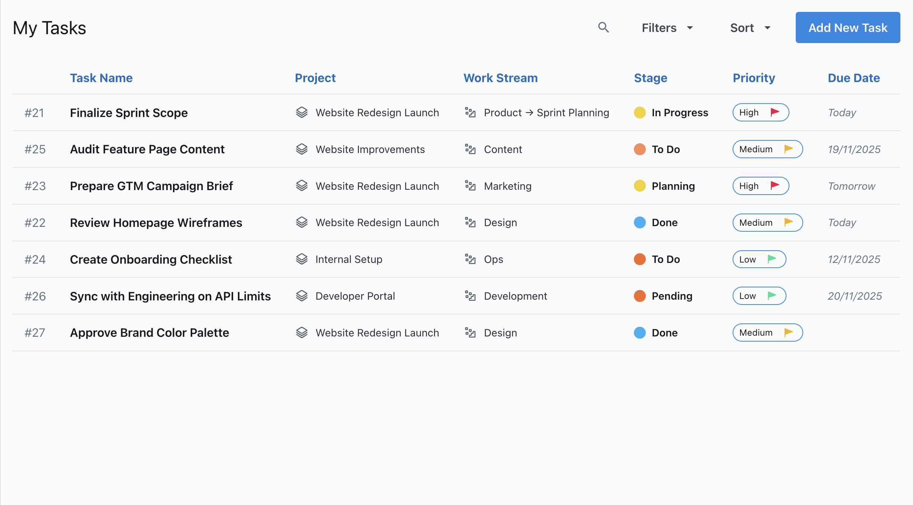The image size is (913, 505).
Task: Open the High priority pill on Prepare GTM Campaign Brief
Action: 760,186
